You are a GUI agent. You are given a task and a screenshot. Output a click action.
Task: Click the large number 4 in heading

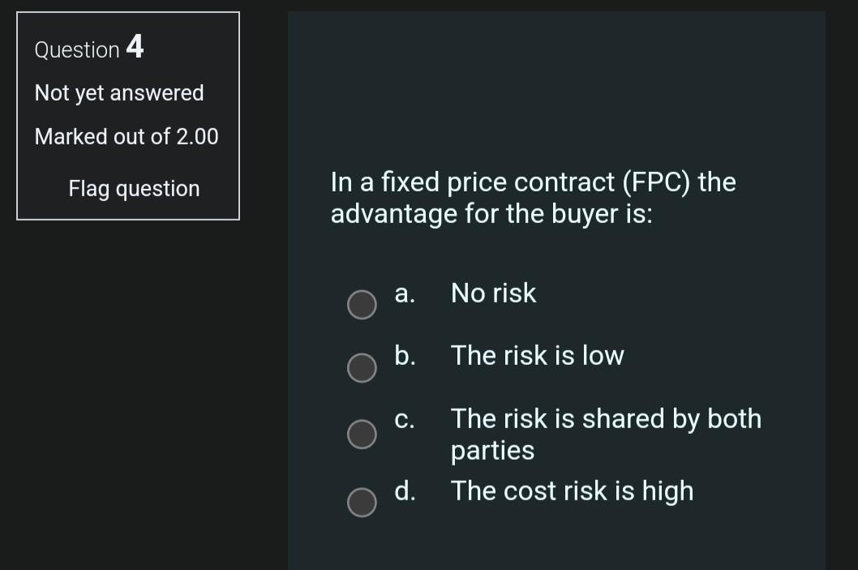tap(135, 47)
